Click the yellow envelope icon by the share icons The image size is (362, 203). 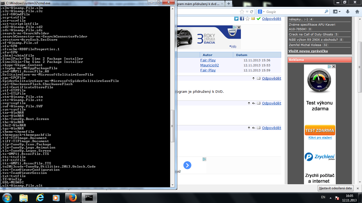[x=253, y=19]
